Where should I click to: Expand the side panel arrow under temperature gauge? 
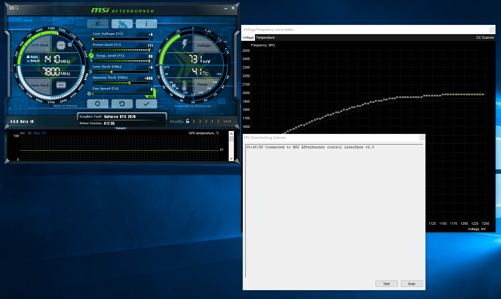pyautogui.click(x=222, y=101)
